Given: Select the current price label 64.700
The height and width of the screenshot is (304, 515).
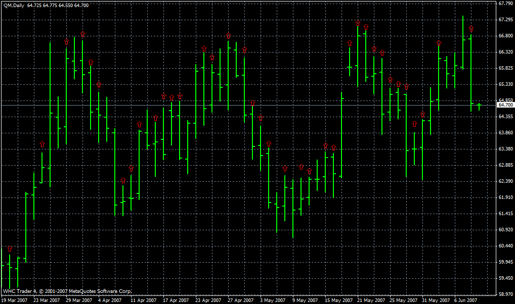Looking at the screenshot, I should coord(505,105).
